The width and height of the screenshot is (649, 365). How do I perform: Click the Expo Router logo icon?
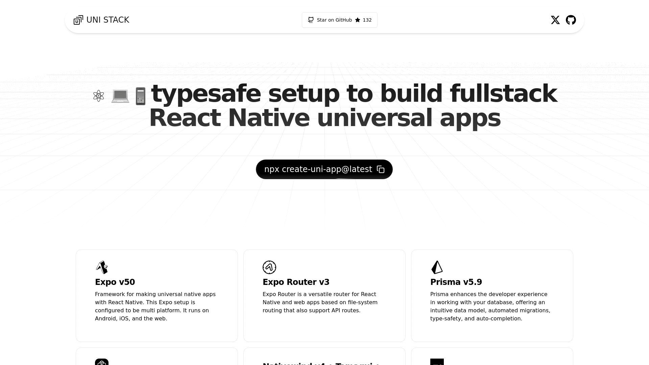tap(269, 267)
